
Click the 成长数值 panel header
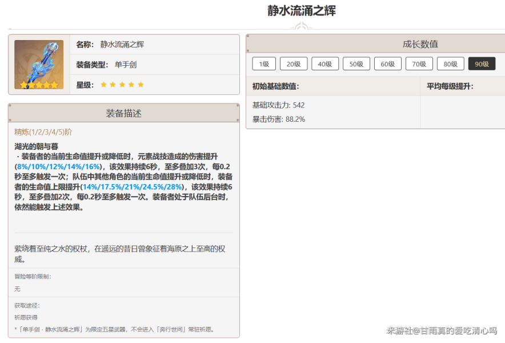[420, 44]
